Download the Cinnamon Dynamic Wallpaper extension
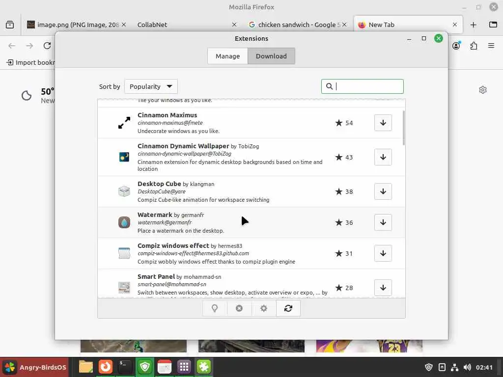The image size is (503, 377). [383, 157]
